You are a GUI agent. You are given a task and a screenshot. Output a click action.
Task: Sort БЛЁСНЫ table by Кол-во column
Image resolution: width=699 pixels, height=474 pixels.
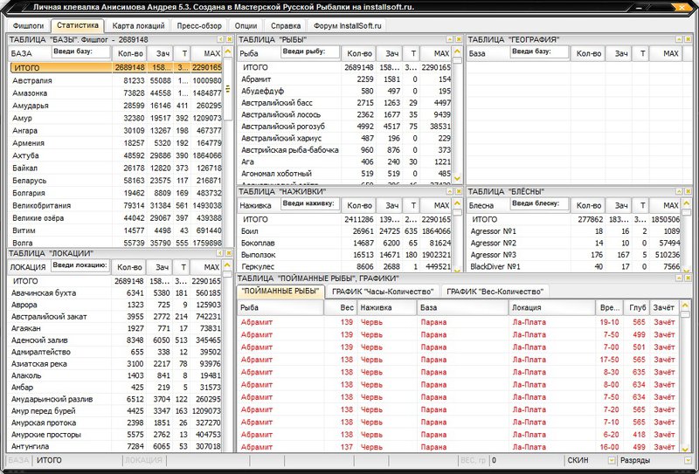click(588, 205)
